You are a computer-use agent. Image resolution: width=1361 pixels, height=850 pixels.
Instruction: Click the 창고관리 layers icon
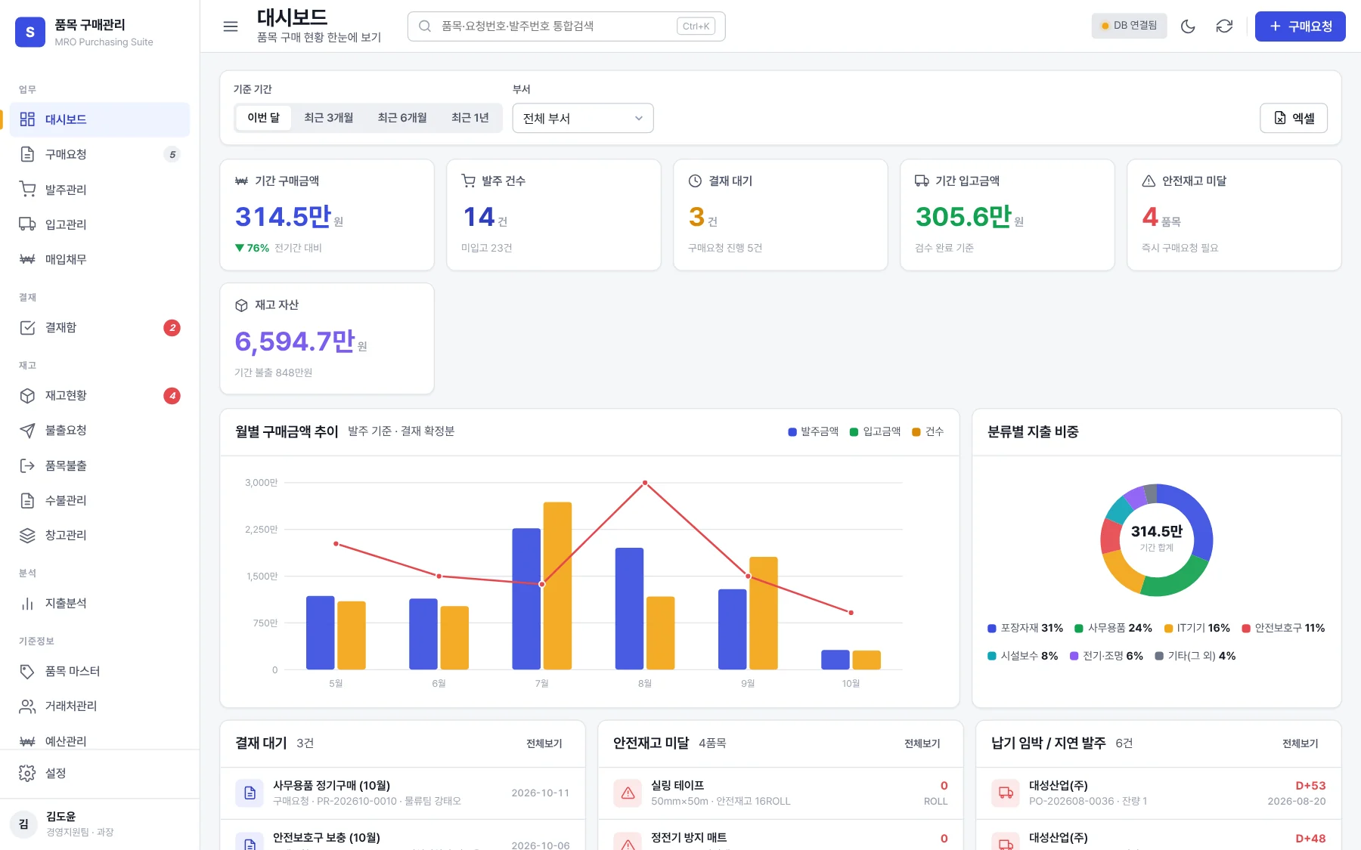pos(27,535)
